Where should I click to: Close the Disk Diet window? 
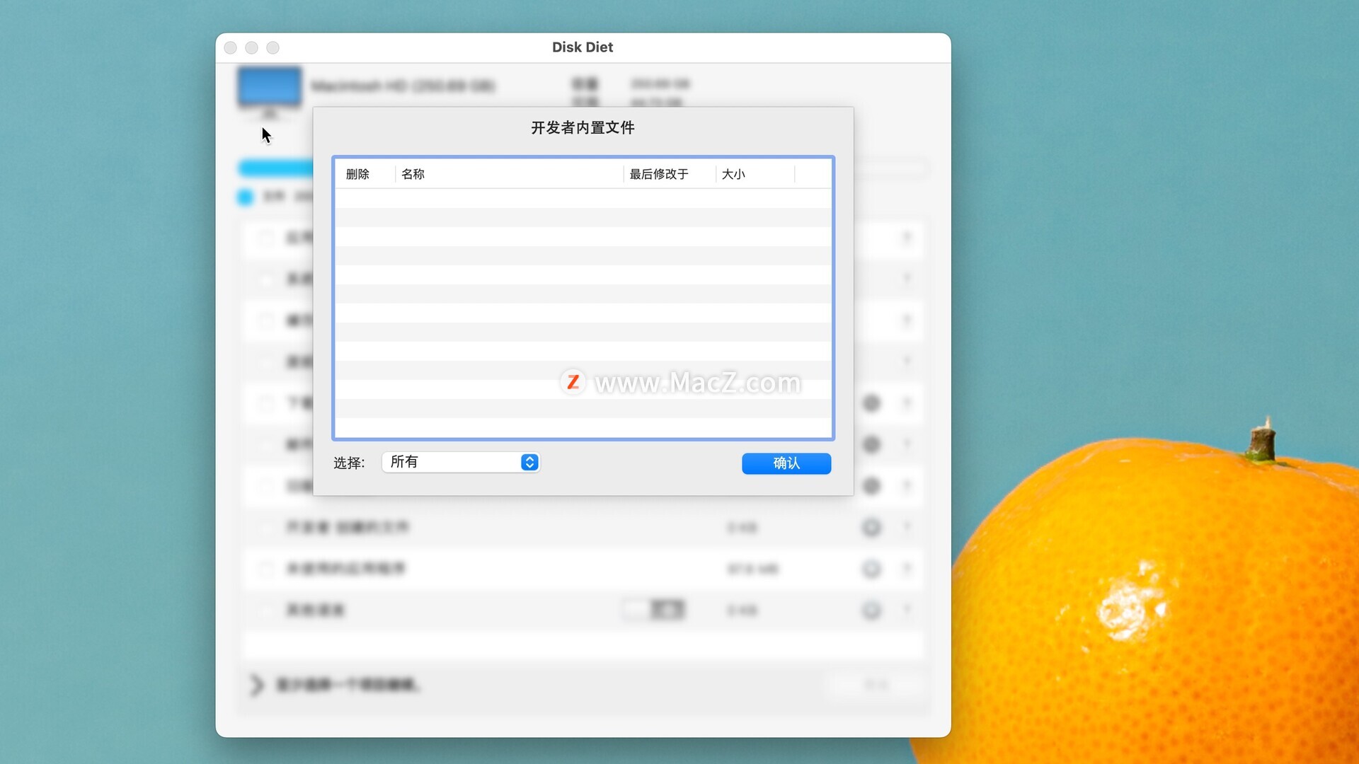(231, 47)
